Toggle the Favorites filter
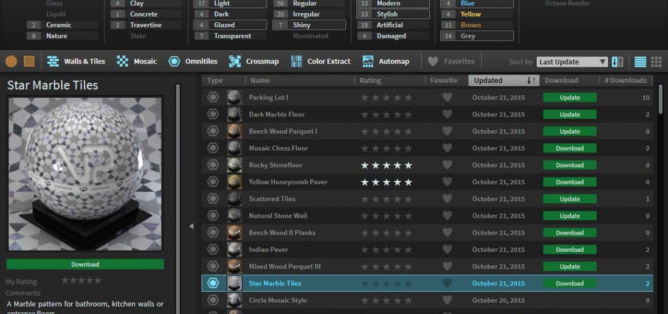Image resolution: width=668 pixels, height=314 pixels. coord(452,61)
